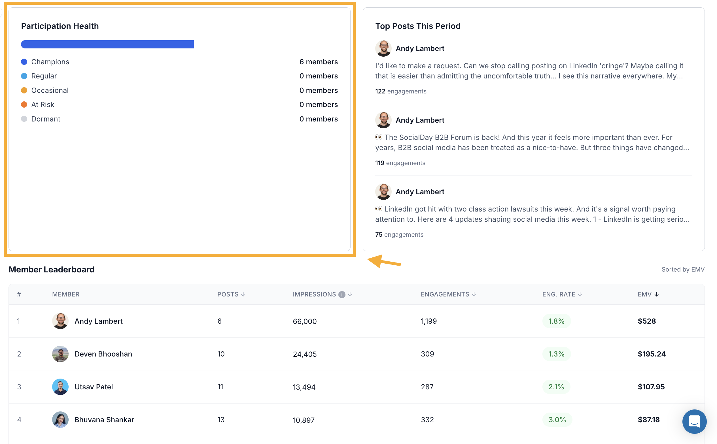This screenshot has width=717, height=444.
Task: Click the Regular light blue legend dot
Action: pyautogui.click(x=24, y=76)
